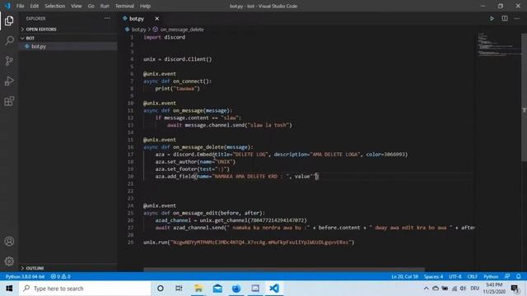
Task: Close the bot.py tab
Action: click(x=157, y=19)
